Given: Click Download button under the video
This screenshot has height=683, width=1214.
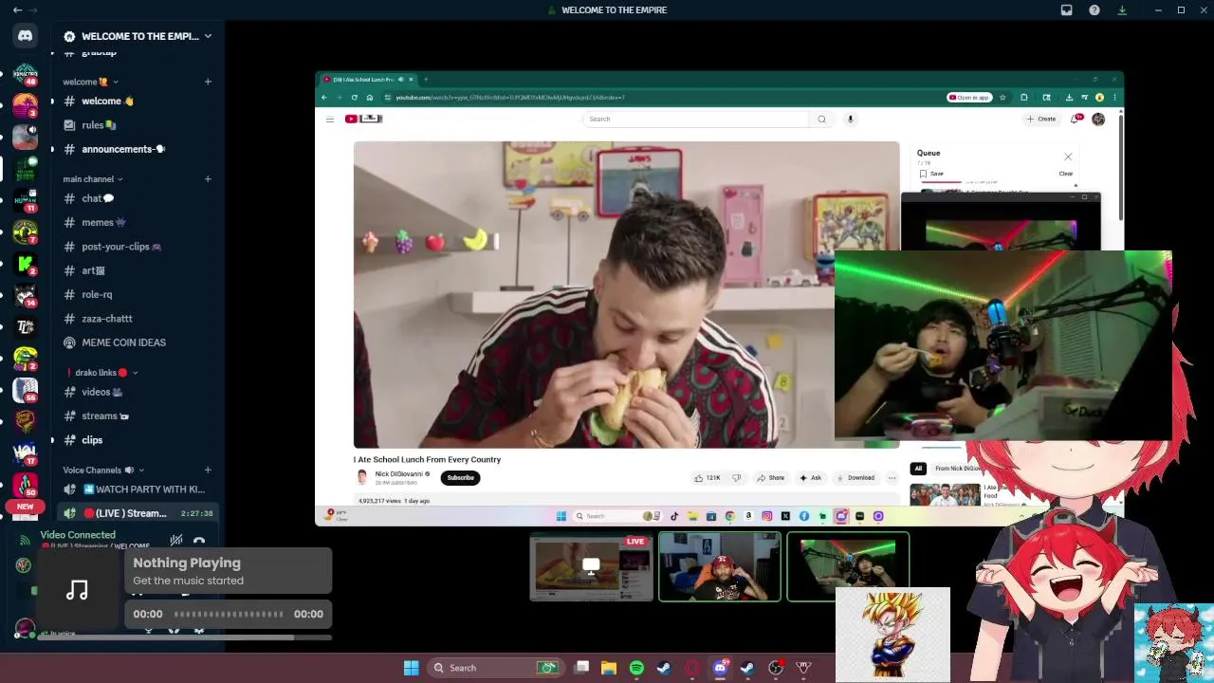Looking at the screenshot, I should click(855, 477).
